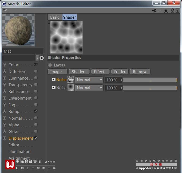Click the Image... button
The width and height of the screenshot is (182, 173).
[x=57, y=72]
